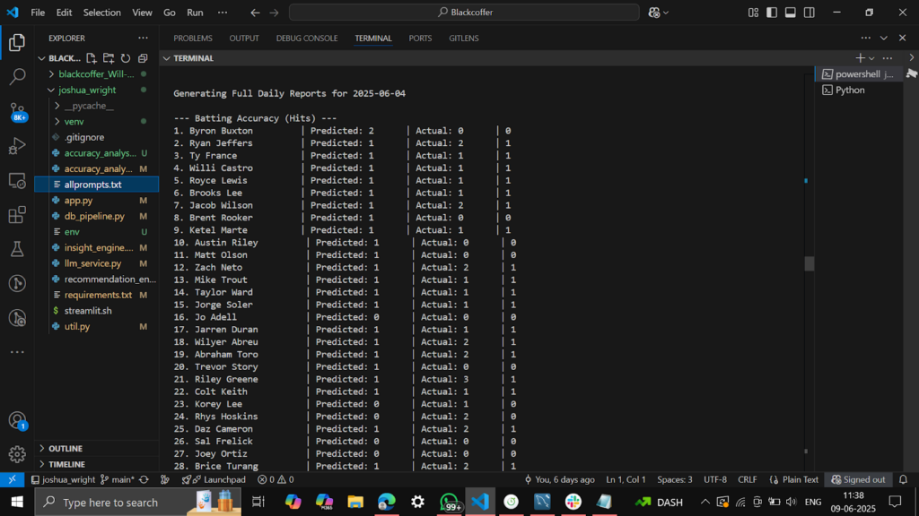Open the Extensions view

17,215
